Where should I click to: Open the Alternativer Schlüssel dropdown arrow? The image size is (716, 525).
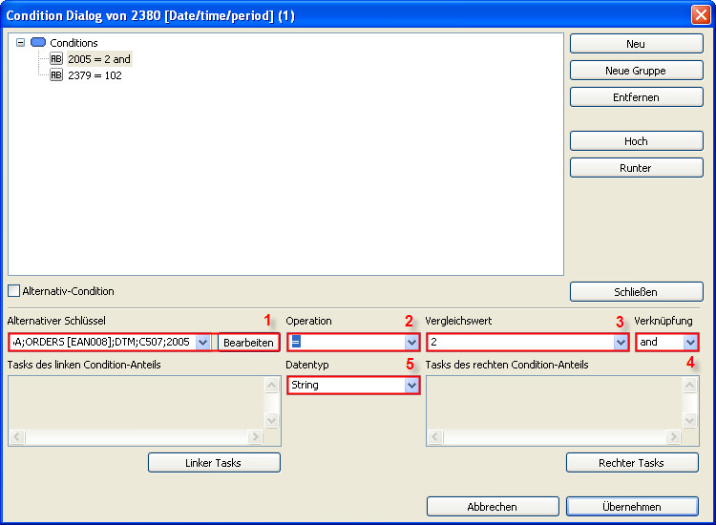(202, 342)
